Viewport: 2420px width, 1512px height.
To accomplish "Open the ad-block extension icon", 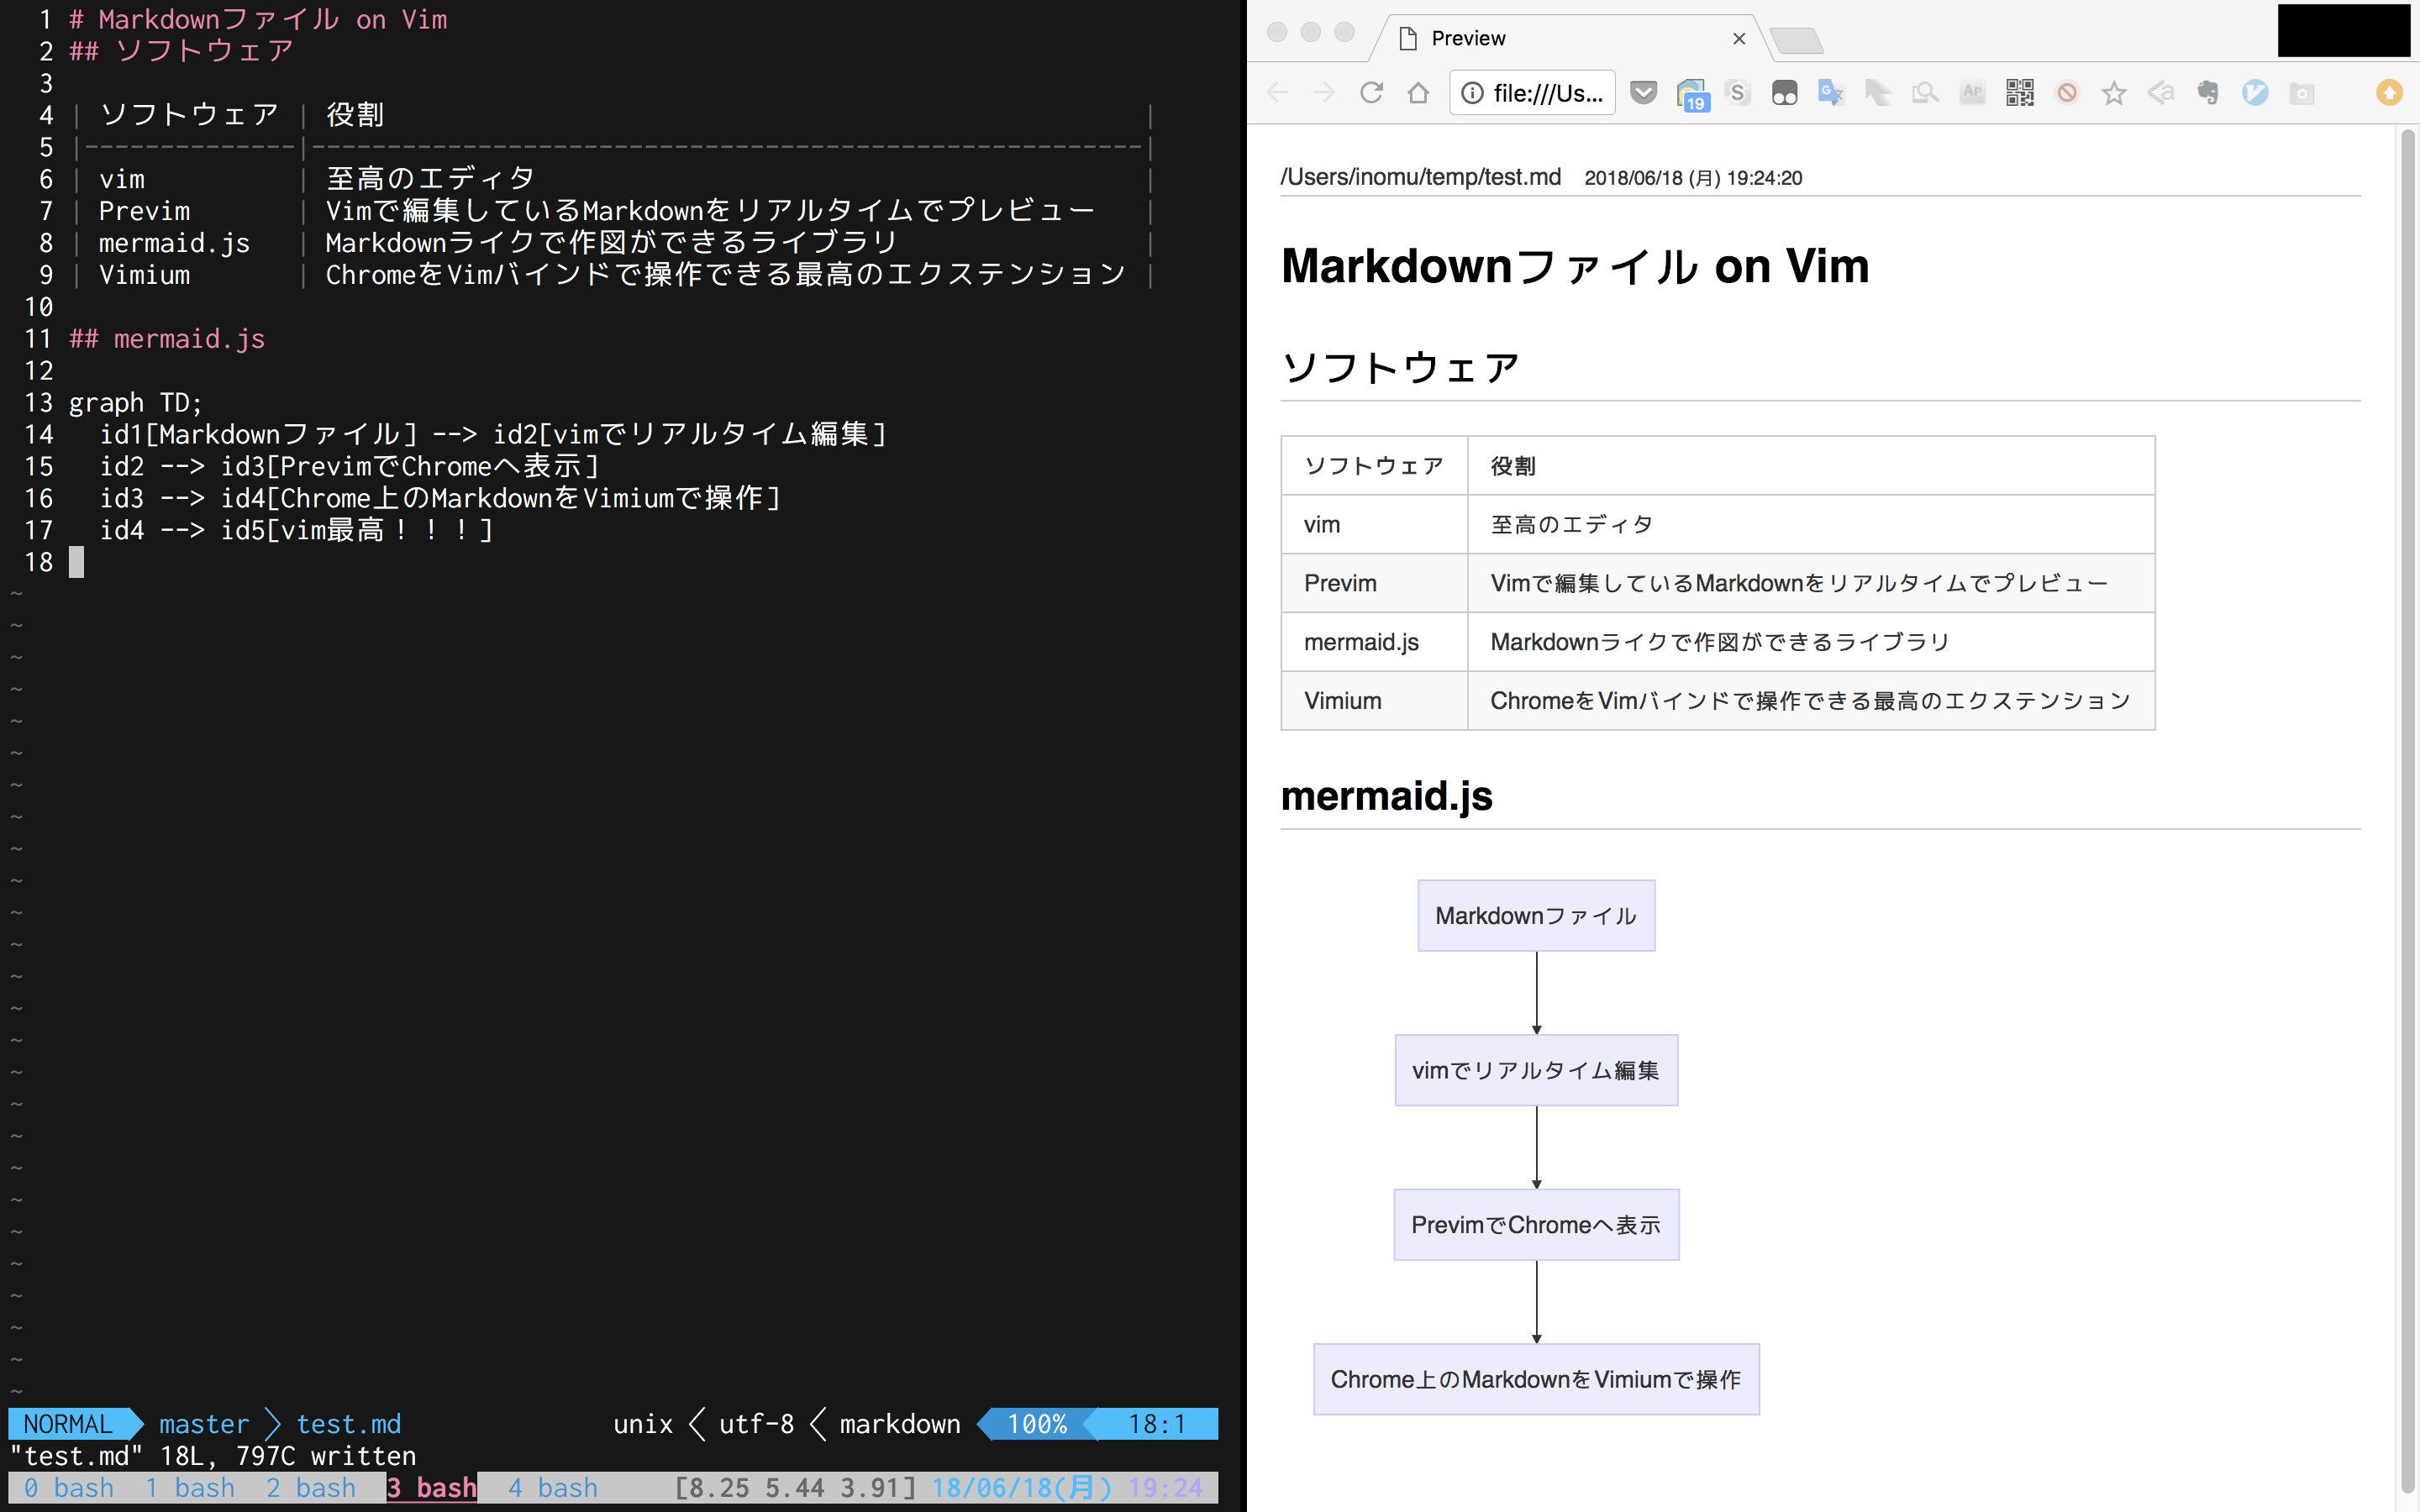I will tap(2066, 92).
